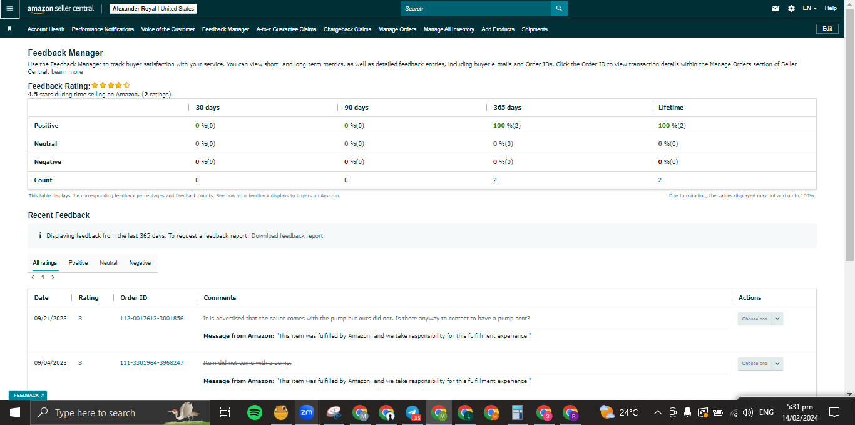Click the 09/21/2023 date cell
This screenshot has height=425, width=855.
coord(50,319)
